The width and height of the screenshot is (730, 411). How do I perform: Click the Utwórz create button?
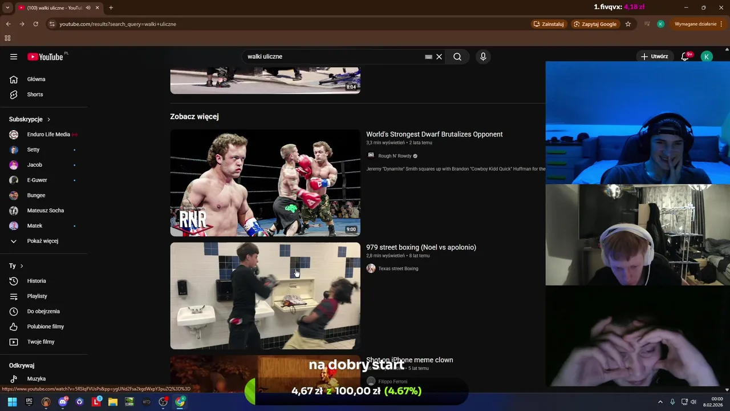tap(654, 57)
